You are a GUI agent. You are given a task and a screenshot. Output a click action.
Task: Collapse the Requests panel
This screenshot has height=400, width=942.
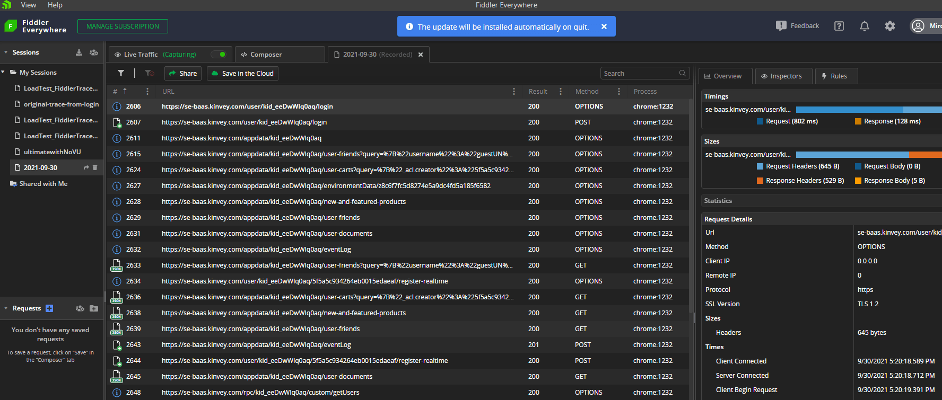[6, 308]
